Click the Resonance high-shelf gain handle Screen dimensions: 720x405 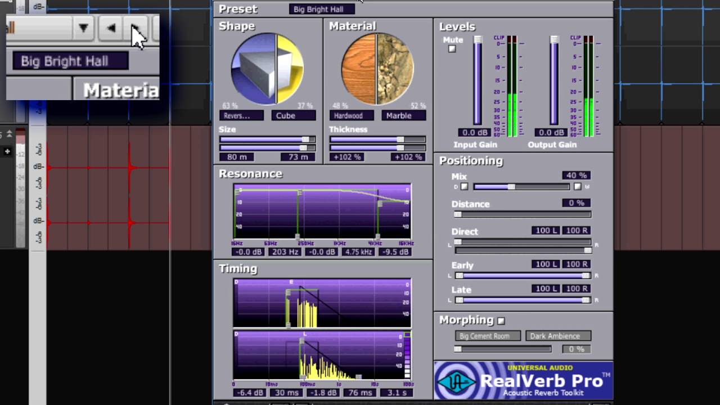pos(380,204)
